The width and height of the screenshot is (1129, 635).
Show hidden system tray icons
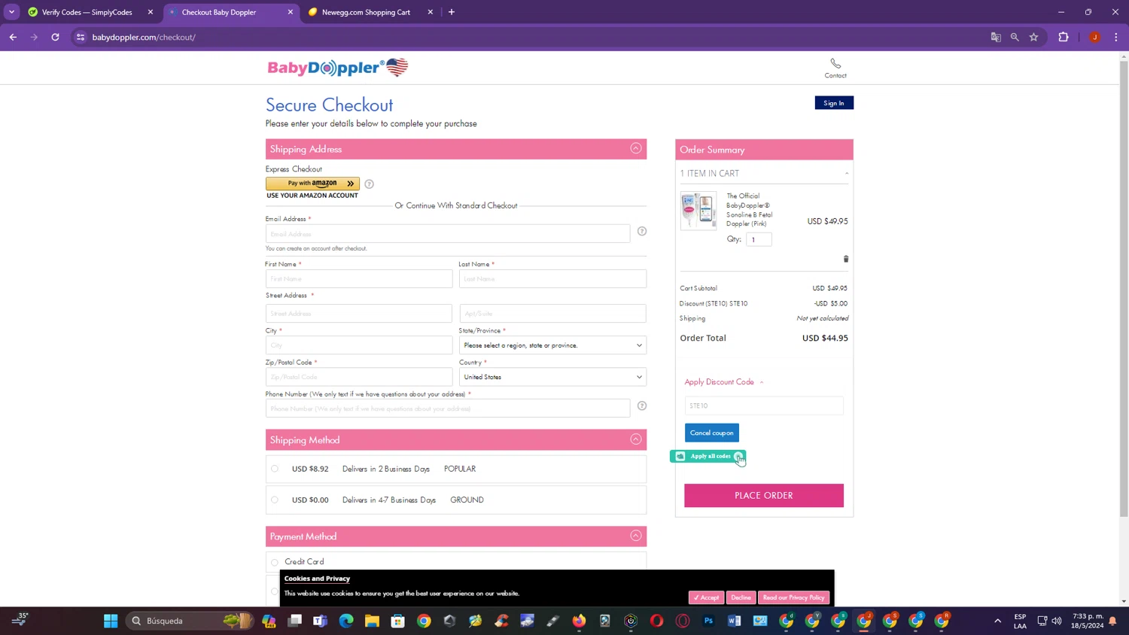click(x=998, y=621)
